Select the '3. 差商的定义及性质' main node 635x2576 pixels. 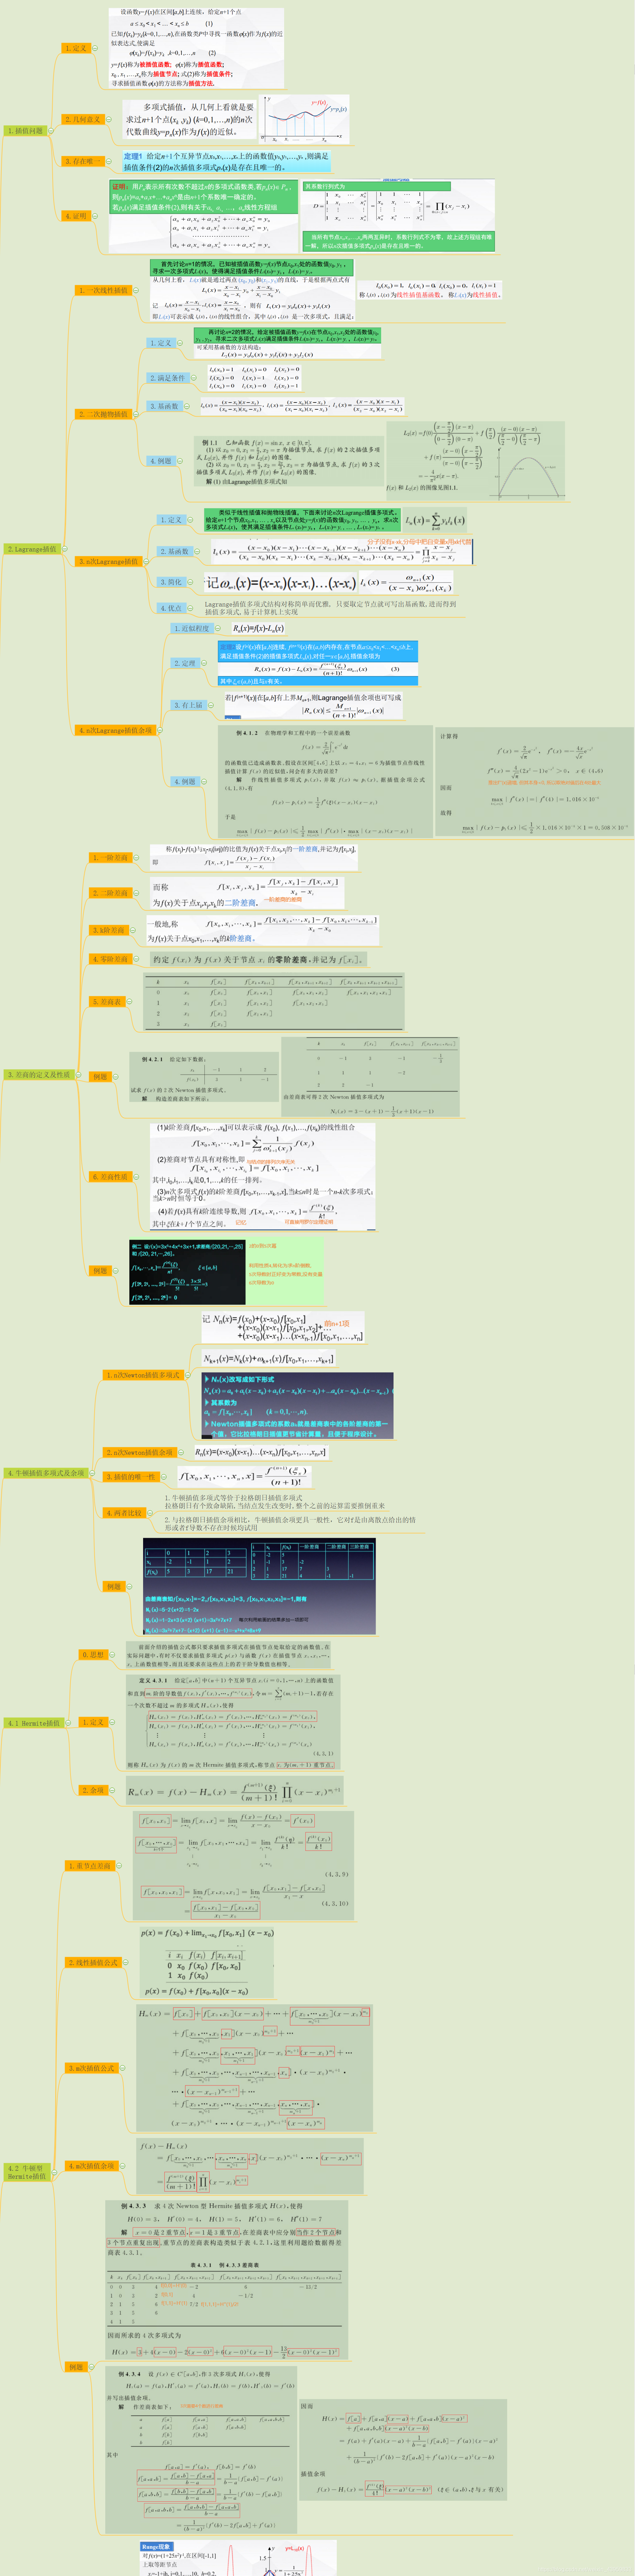[x=39, y=1075]
